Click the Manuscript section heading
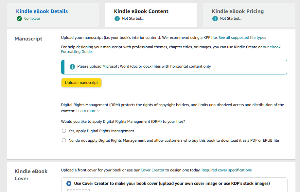Image resolution: width=300 pixels, height=192 pixels. click(x=28, y=39)
